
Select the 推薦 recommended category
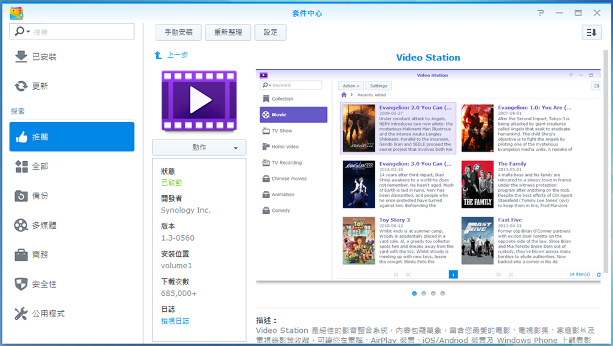(x=72, y=137)
